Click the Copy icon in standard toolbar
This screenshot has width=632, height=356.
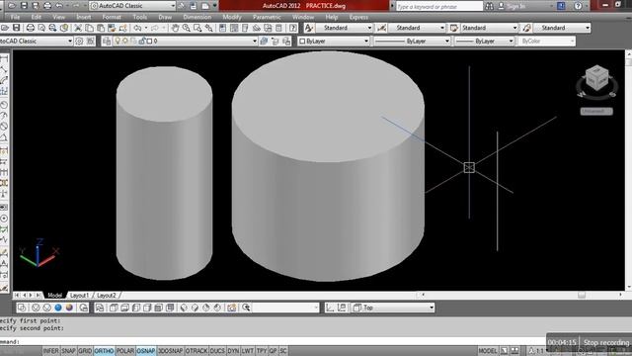(x=90, y=28)
